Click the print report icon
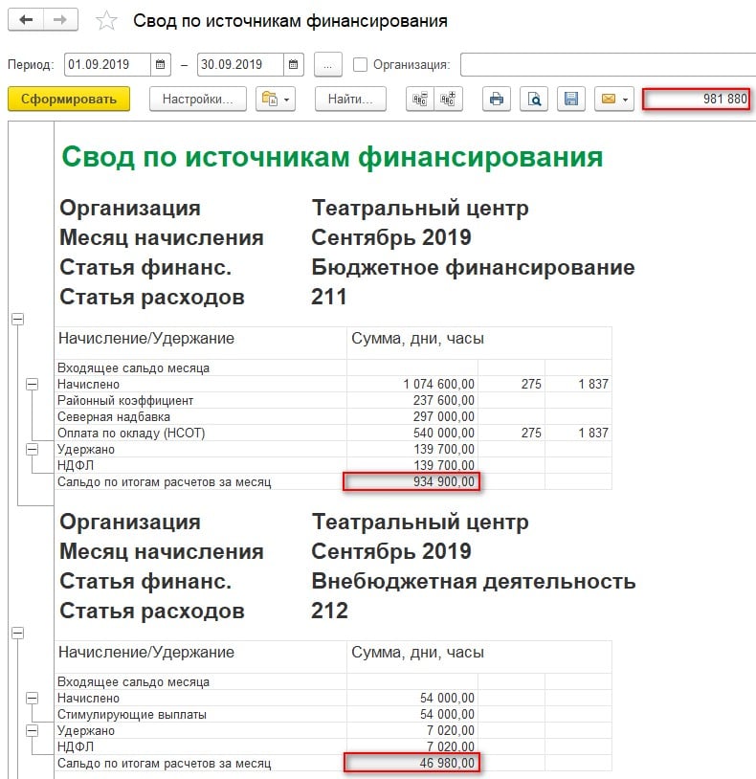The height and width of the screenshot is (779, 756). point(496,99)
